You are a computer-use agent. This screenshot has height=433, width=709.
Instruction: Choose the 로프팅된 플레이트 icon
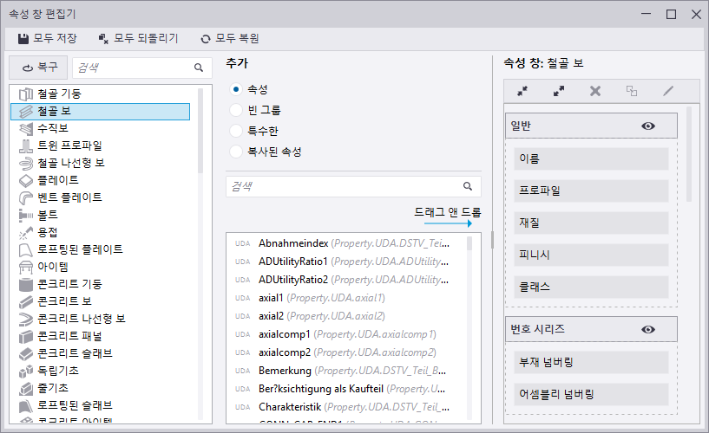tap(26, 249)
